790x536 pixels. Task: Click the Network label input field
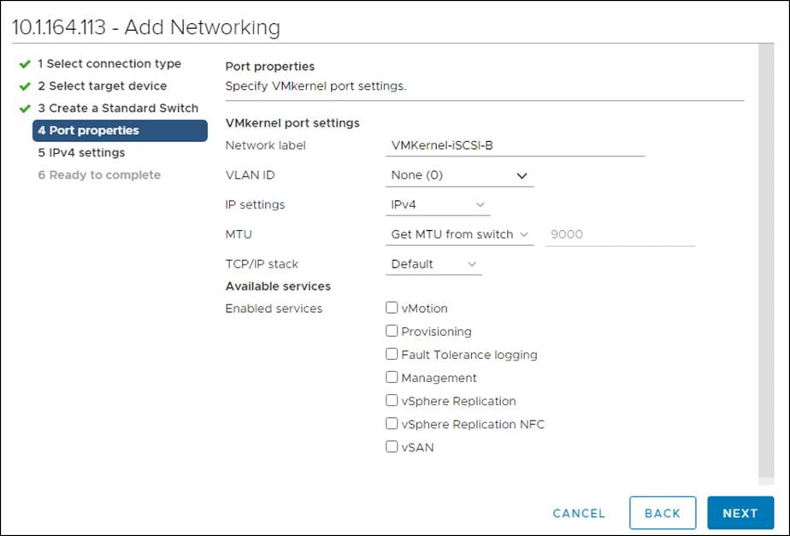point(515,145)
